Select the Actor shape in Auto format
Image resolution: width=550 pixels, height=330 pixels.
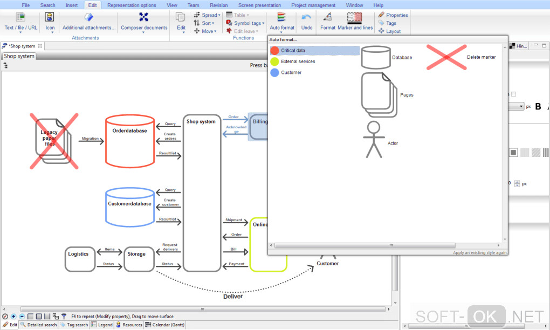[x=374, y=140]
